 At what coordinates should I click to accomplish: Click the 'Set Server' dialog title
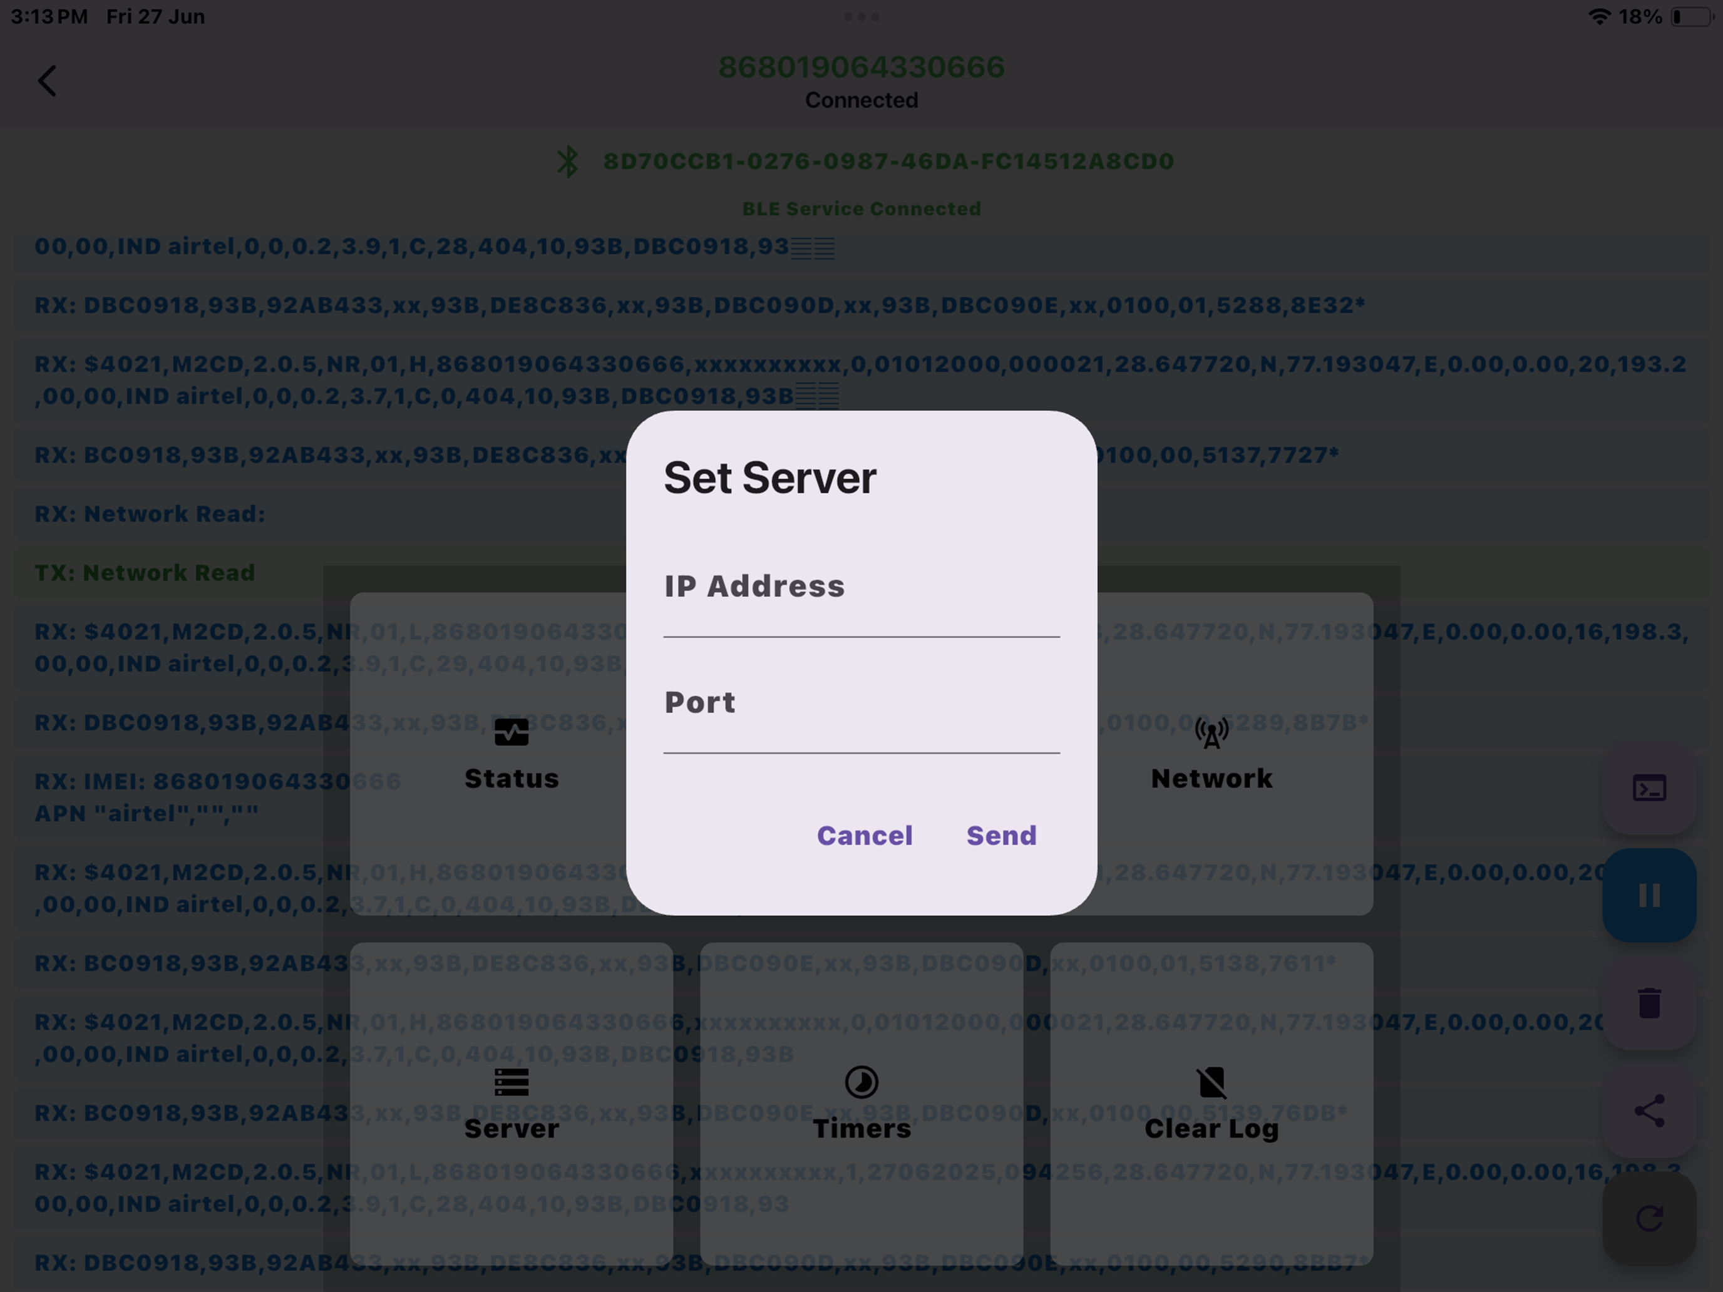(x=769, y=478)
